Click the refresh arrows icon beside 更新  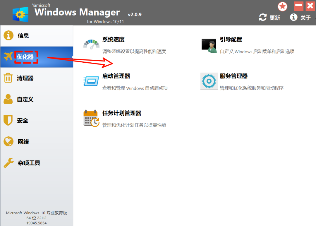pyautogui.click(x=263, y=17)
